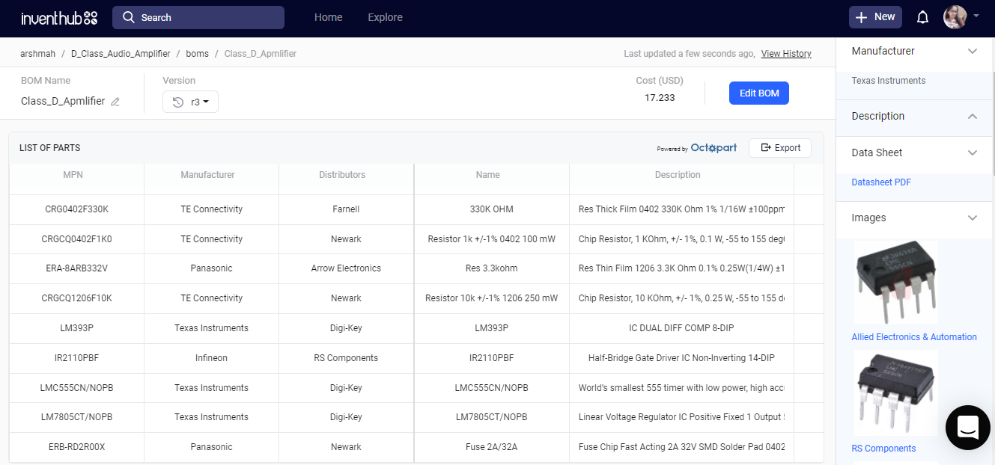
Task: Edit BOM name with pencil icon
Action: coord(115,102)
